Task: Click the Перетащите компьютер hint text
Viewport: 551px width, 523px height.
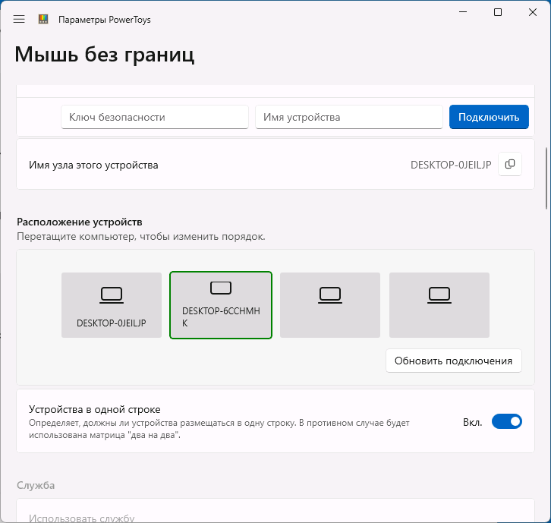Action: click(x=141, y=236)
